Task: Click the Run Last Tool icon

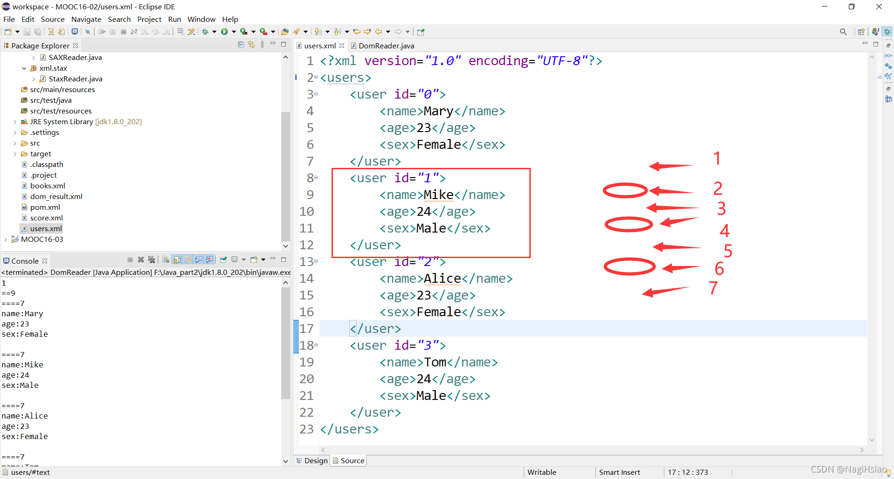Action: (264, 32)
